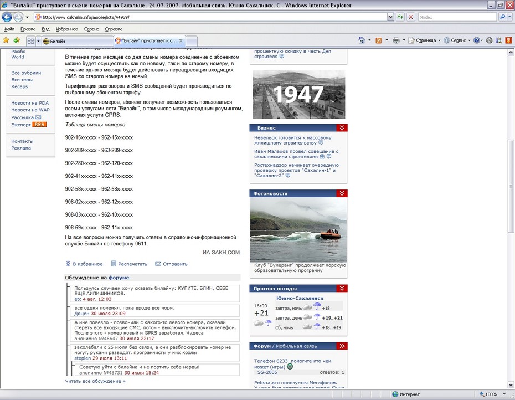Open the 100% zoom level dropdown

[504, 394]
